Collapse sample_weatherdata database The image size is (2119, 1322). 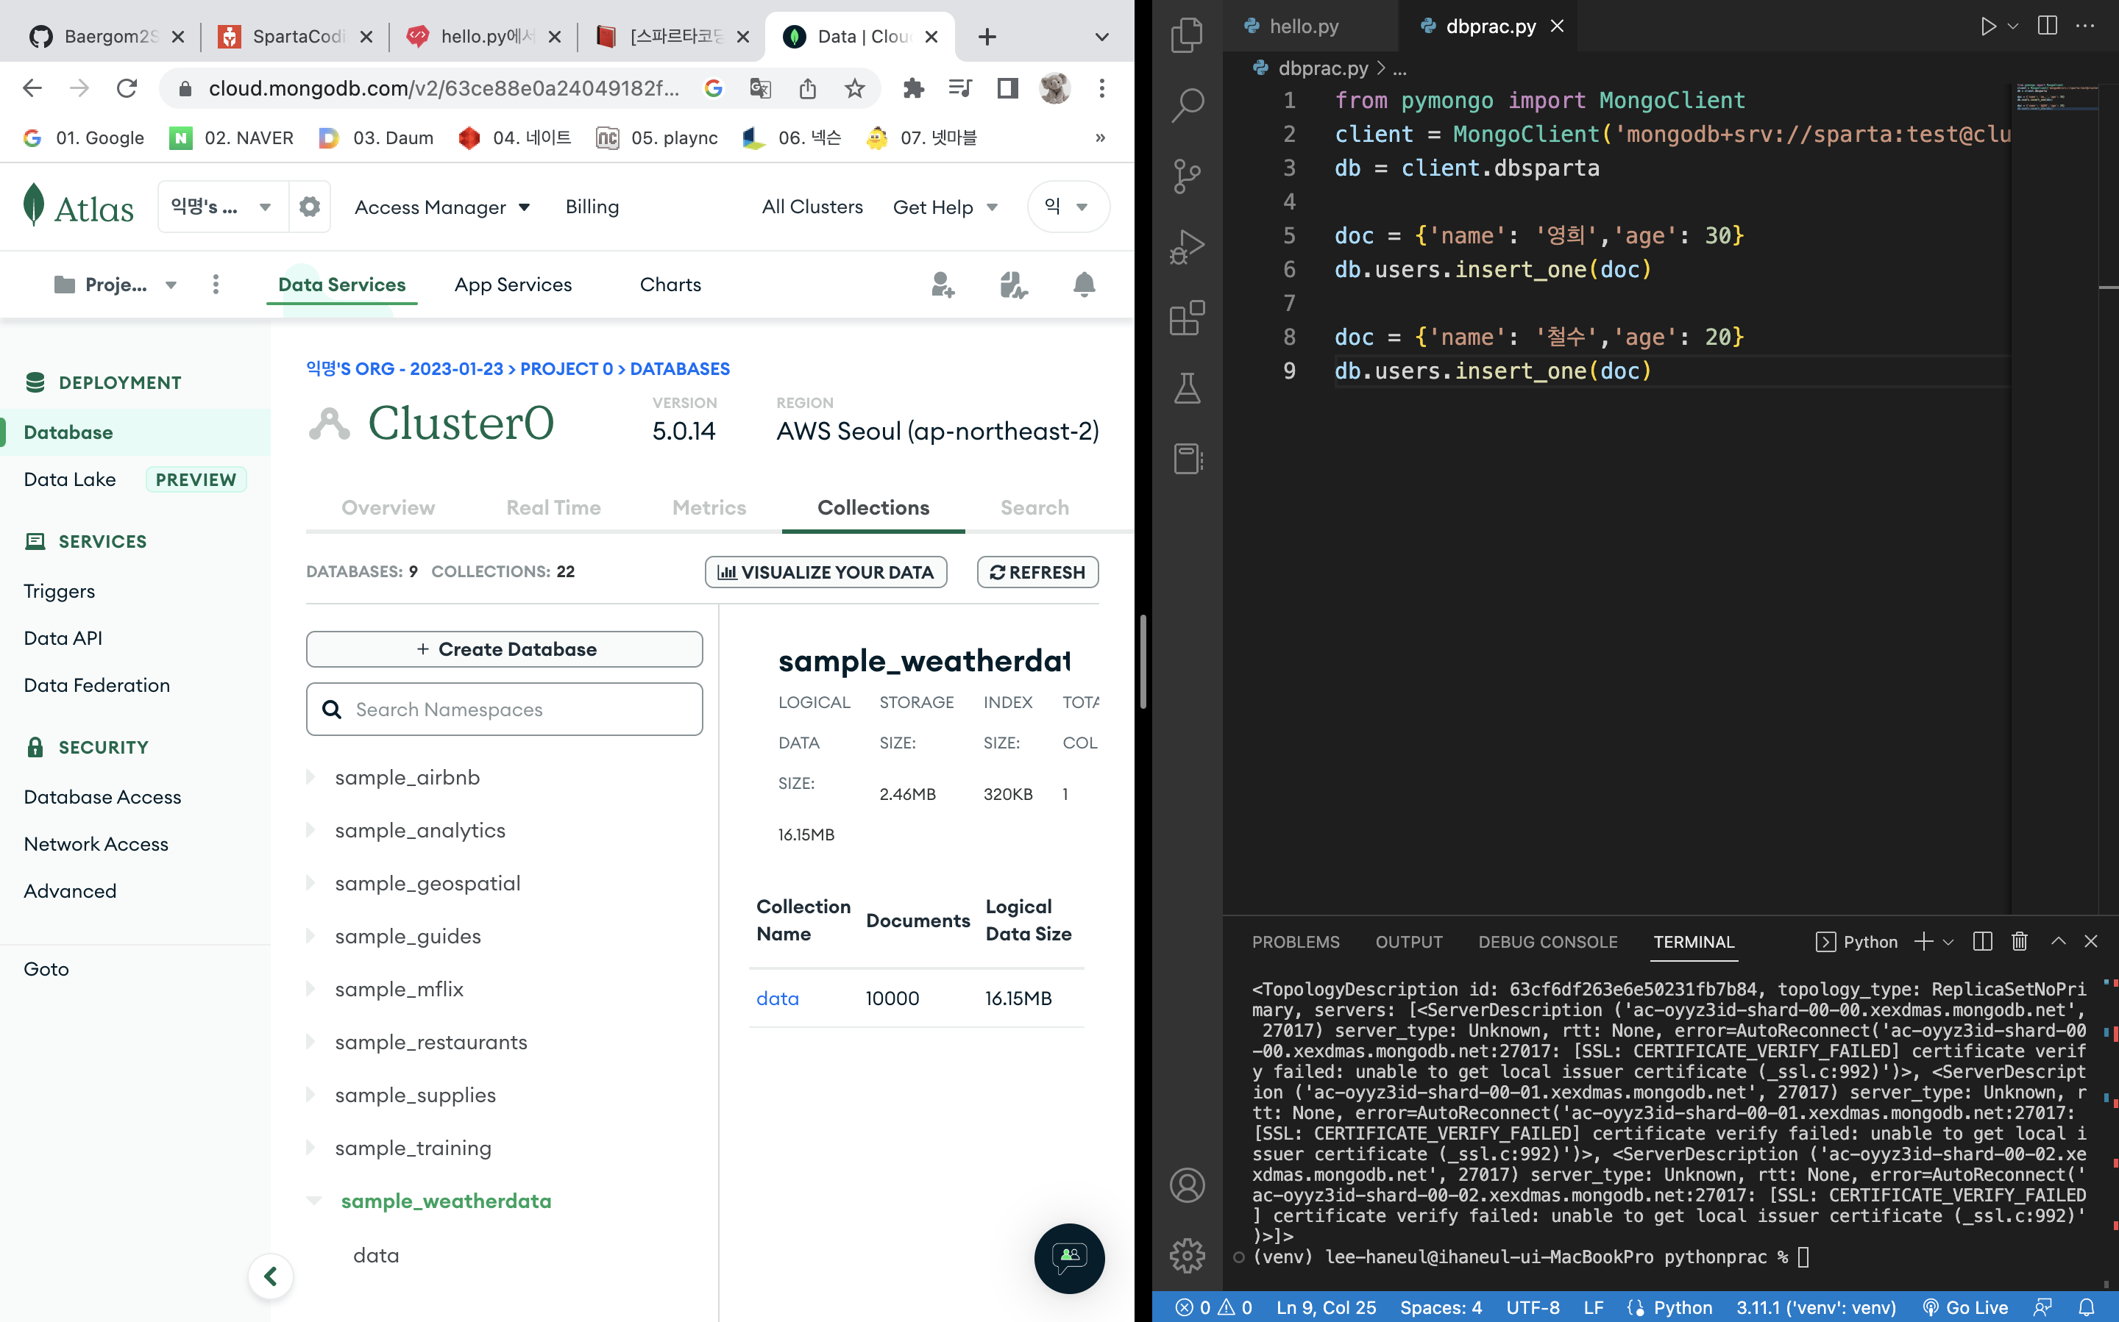tap(314, 1201)
